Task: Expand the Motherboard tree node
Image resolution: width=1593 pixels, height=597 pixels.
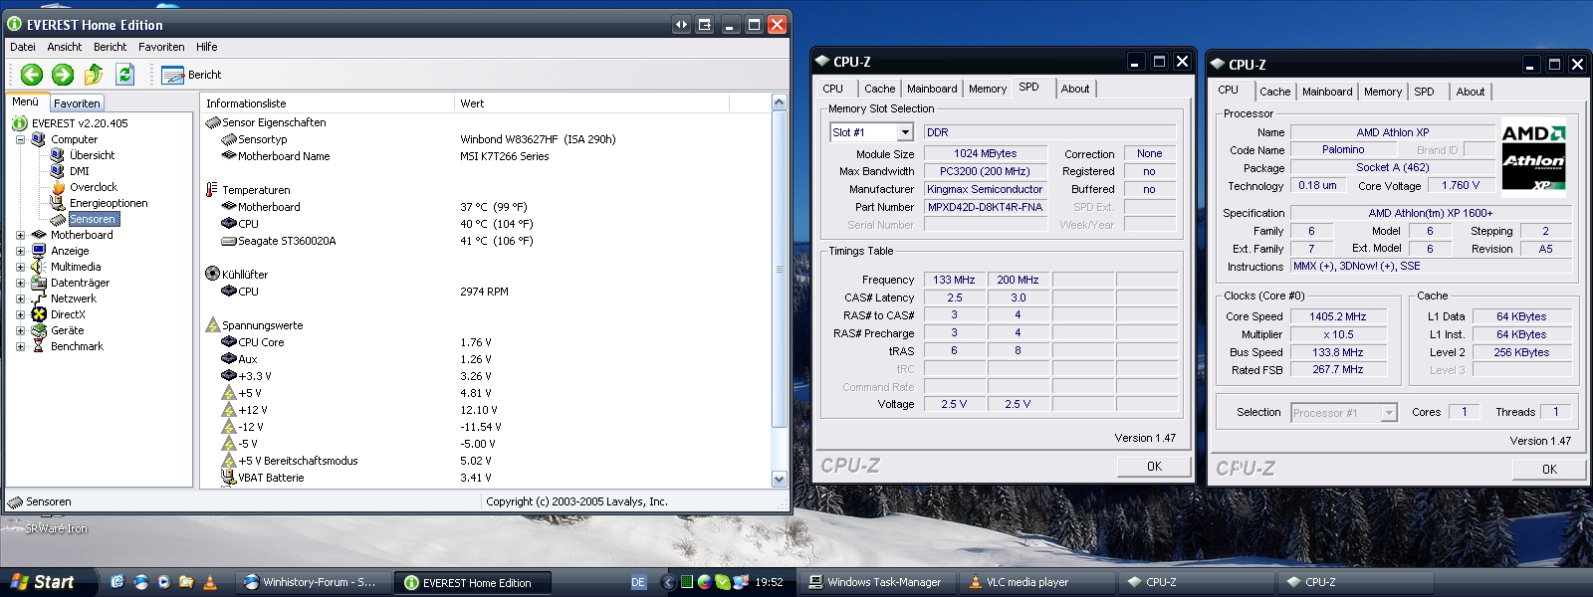Action: (x=20, y=235)
